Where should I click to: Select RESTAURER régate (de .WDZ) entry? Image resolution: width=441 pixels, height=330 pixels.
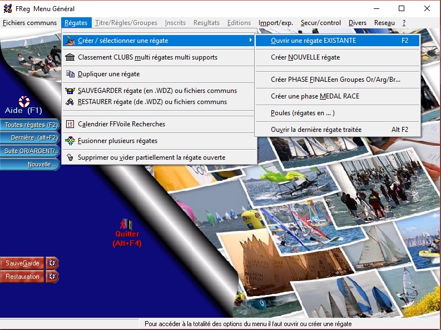click(x=158, y=102)
